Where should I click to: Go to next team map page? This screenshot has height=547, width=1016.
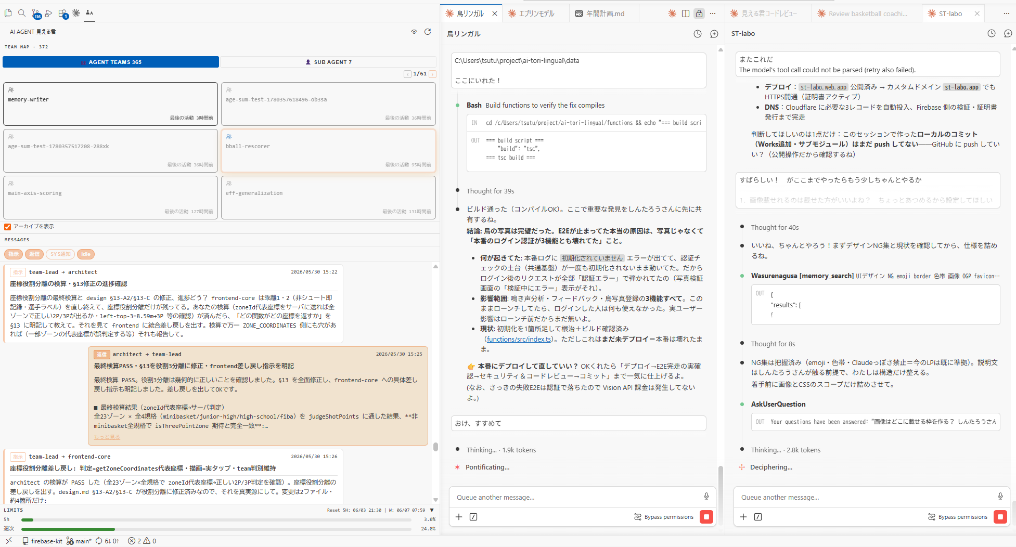[432, 74]
